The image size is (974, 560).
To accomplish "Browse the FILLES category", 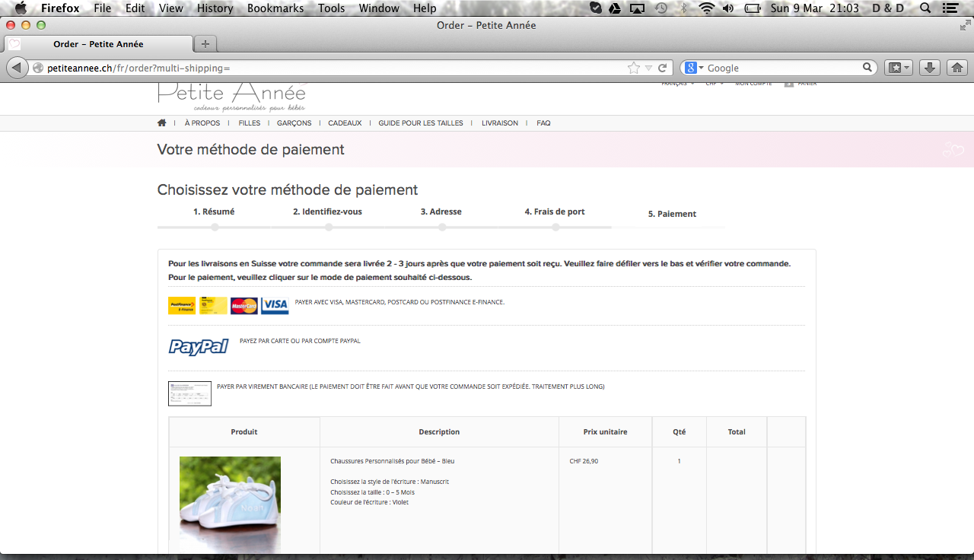I will pos(249,123).
